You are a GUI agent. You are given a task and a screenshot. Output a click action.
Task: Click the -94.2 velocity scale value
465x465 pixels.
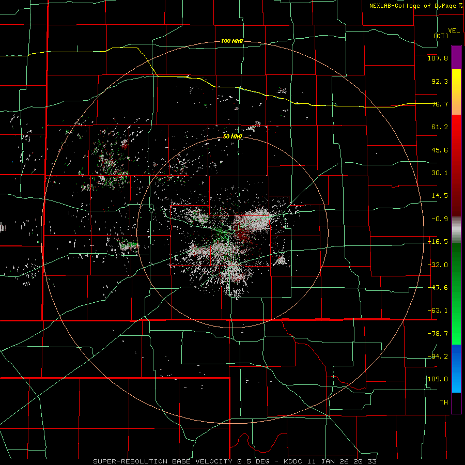click(x=438, y=356)
